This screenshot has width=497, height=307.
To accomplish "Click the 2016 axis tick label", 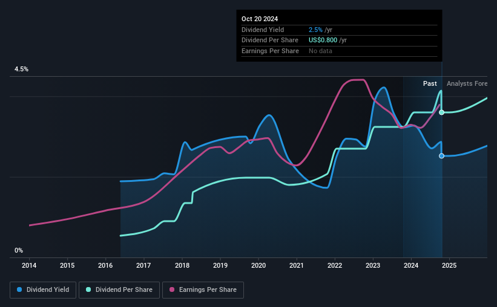I will click(105, 265).
